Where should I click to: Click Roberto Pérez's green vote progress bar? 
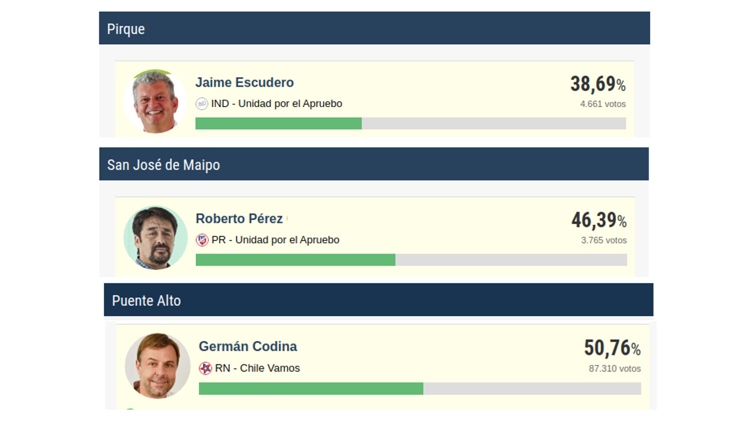(295, 260)
